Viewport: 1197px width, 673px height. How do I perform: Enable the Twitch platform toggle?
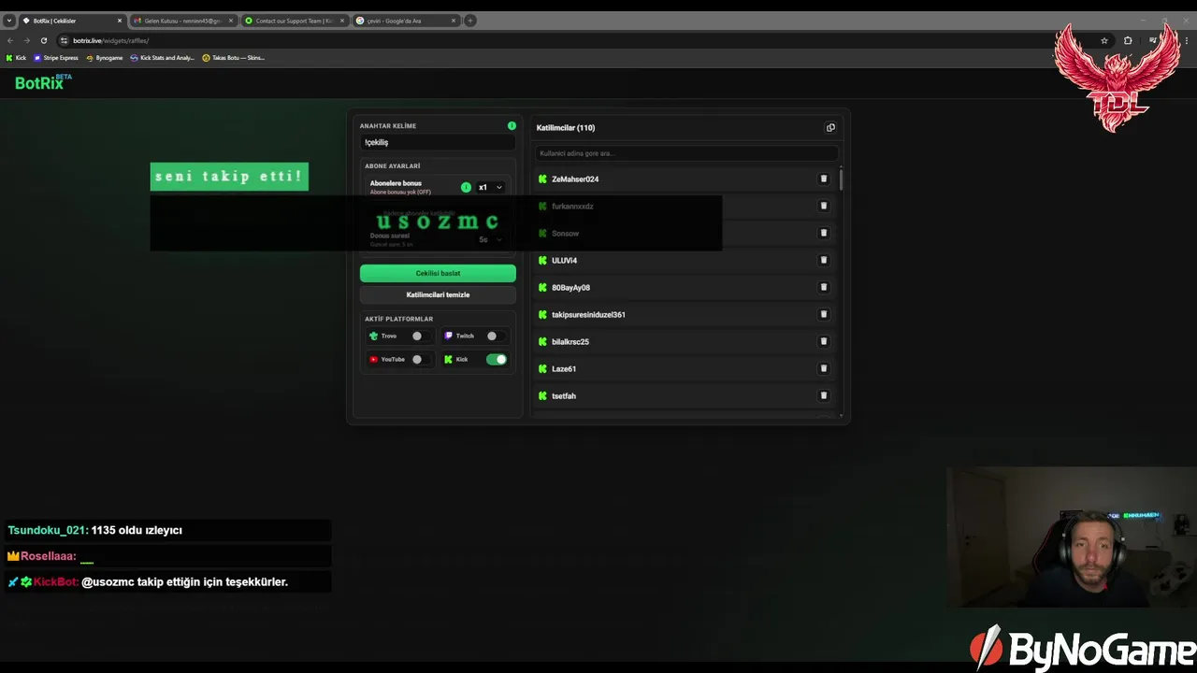[x=495, y=336]
